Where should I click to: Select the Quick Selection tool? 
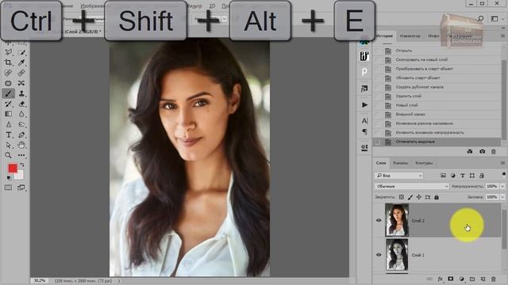(21, 52)
